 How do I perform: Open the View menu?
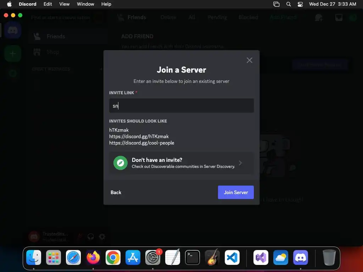point(65,4)
